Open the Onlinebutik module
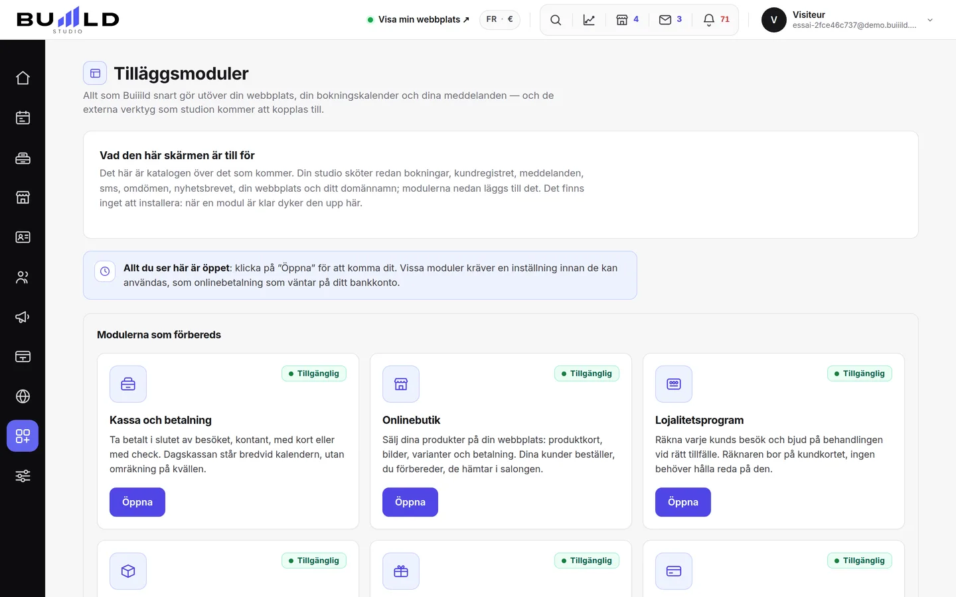The image size is (956, 597). 410,502
